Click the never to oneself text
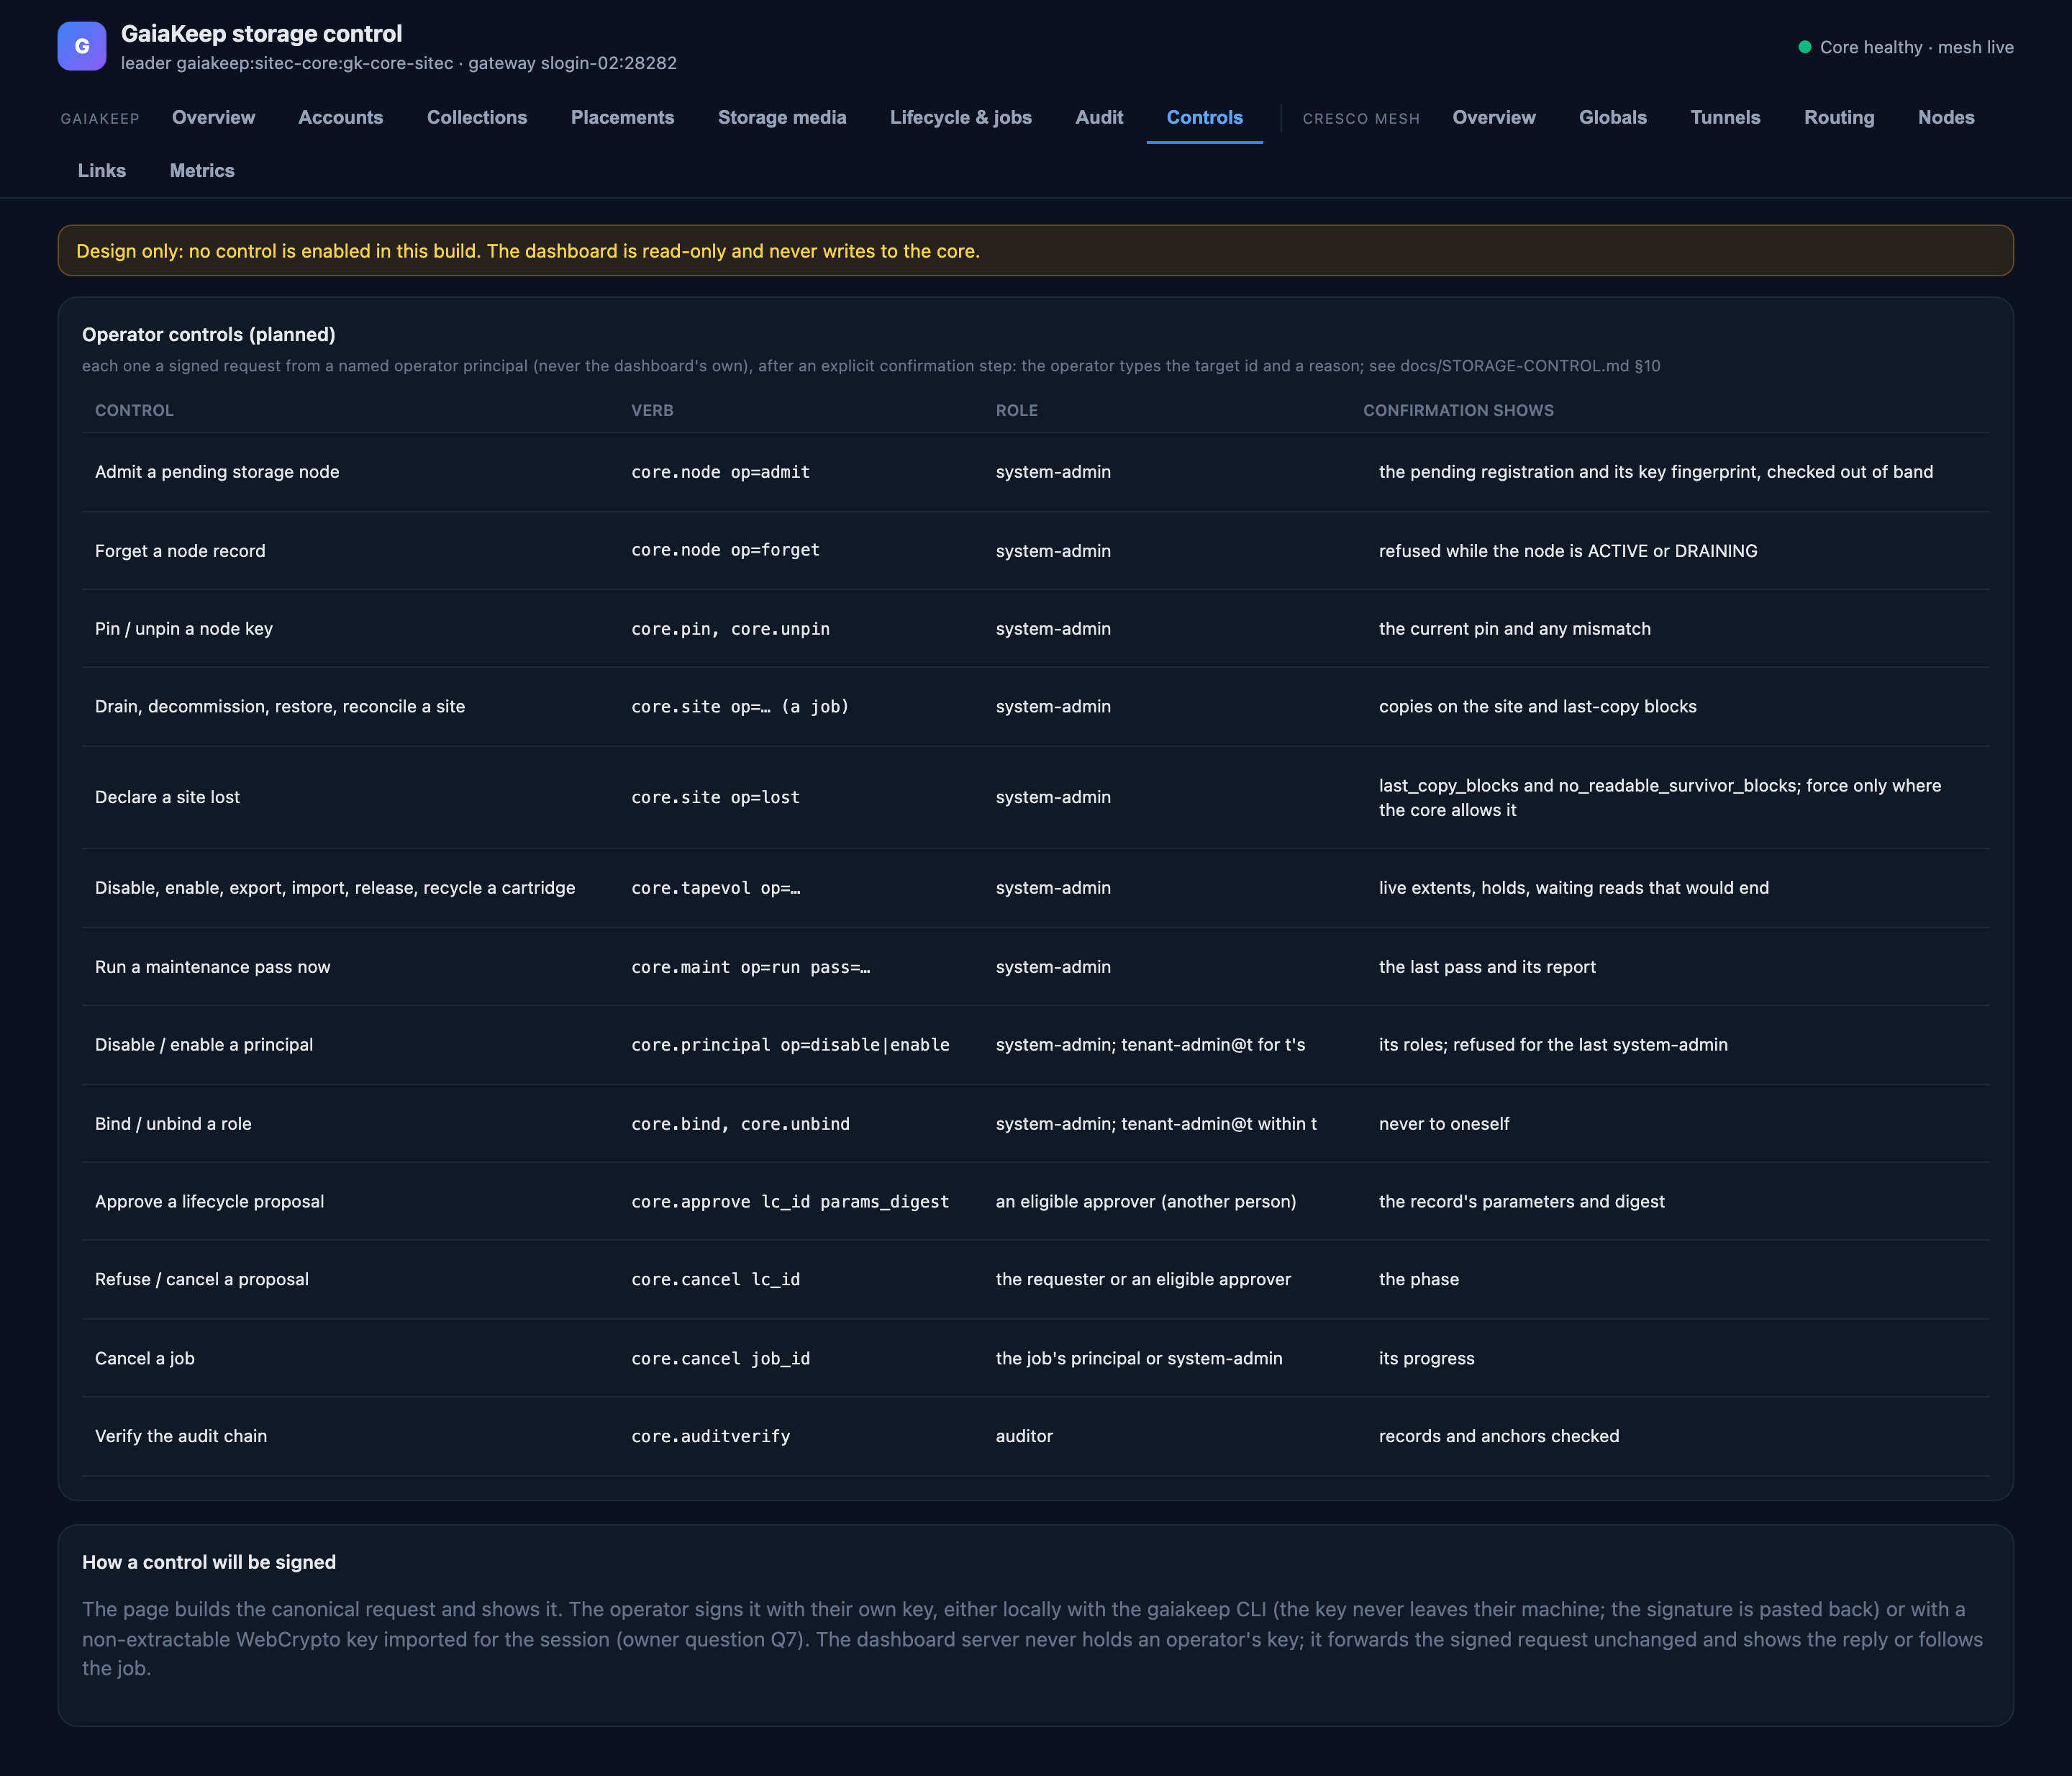2072x1776 pixels. point(1444,1123)
